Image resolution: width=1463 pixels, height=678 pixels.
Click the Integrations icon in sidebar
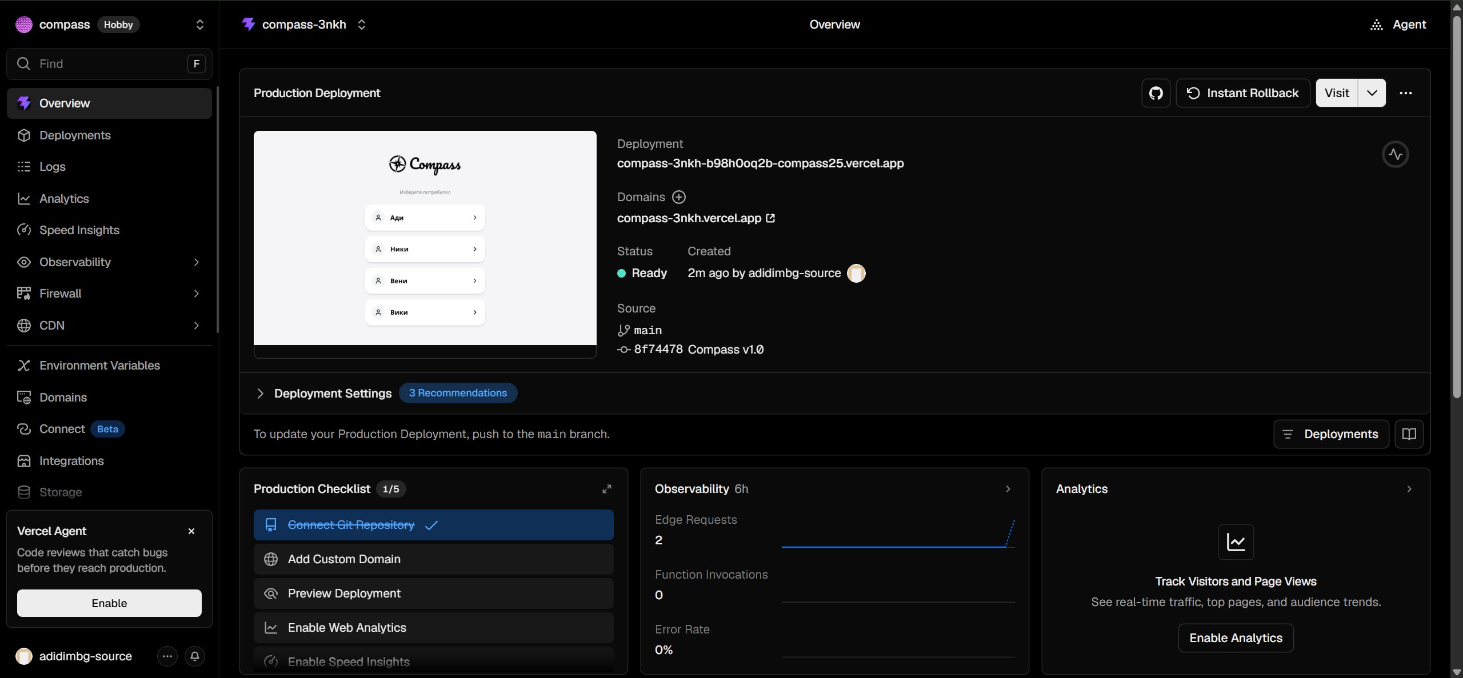(x=23, y=461)
